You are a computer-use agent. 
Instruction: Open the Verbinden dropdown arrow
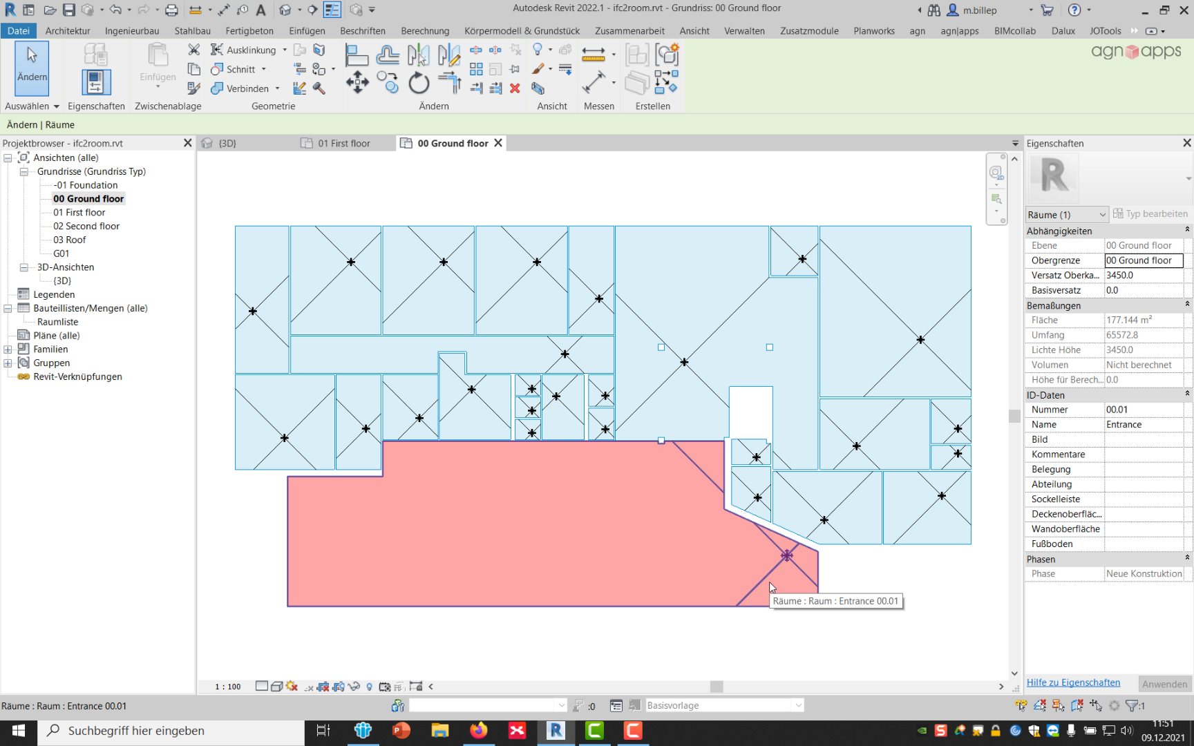(278, 89)
